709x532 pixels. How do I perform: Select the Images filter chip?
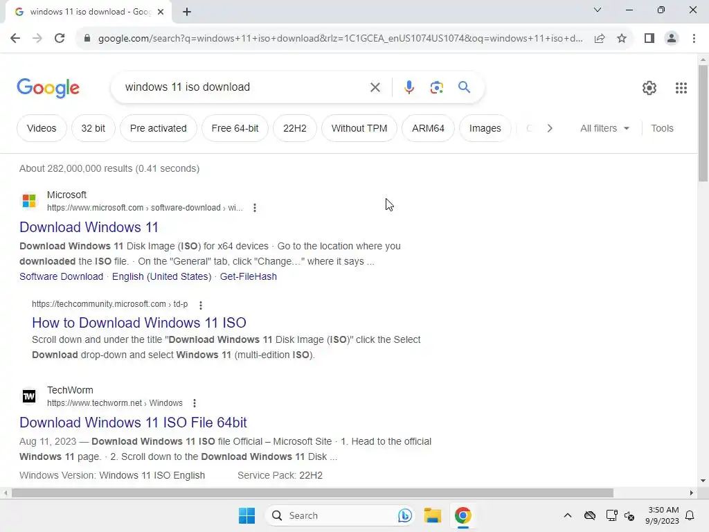[485, 128]
